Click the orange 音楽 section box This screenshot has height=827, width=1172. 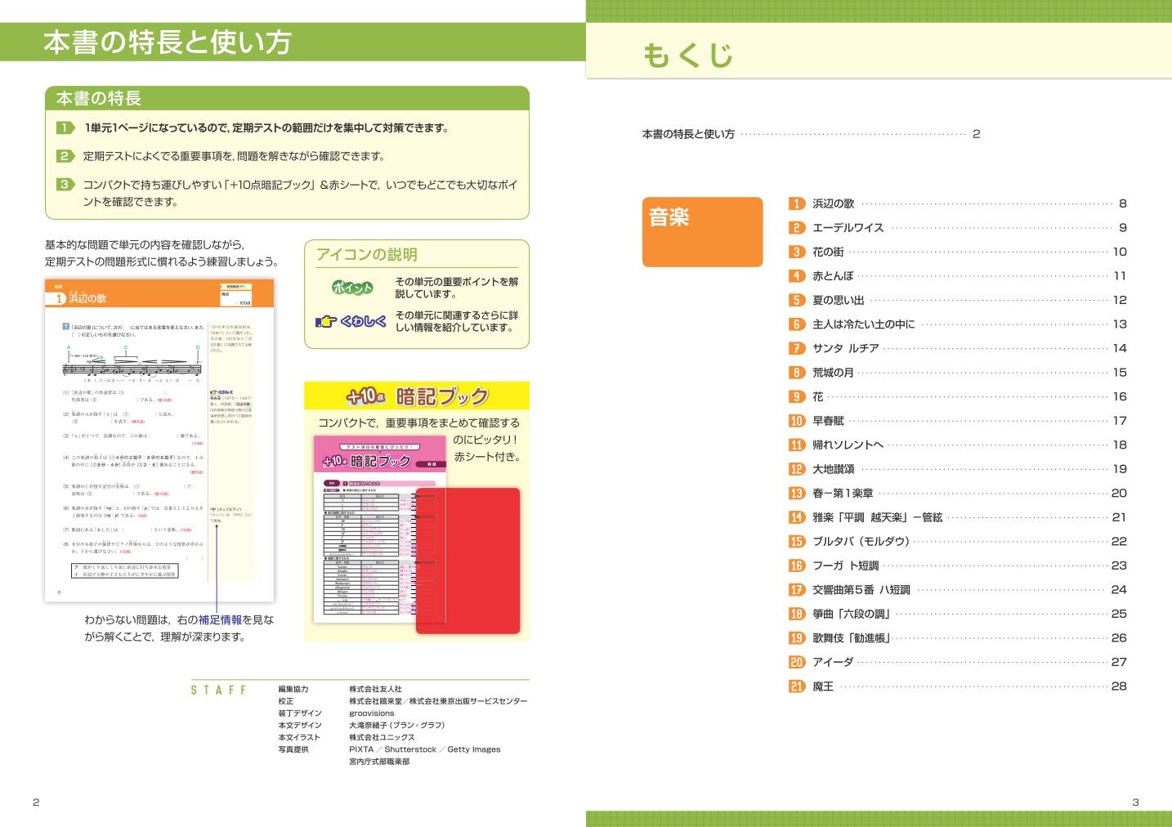(x=702, y=232)
